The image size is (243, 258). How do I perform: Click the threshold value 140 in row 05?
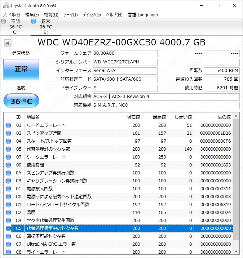[x=188, y=149]
